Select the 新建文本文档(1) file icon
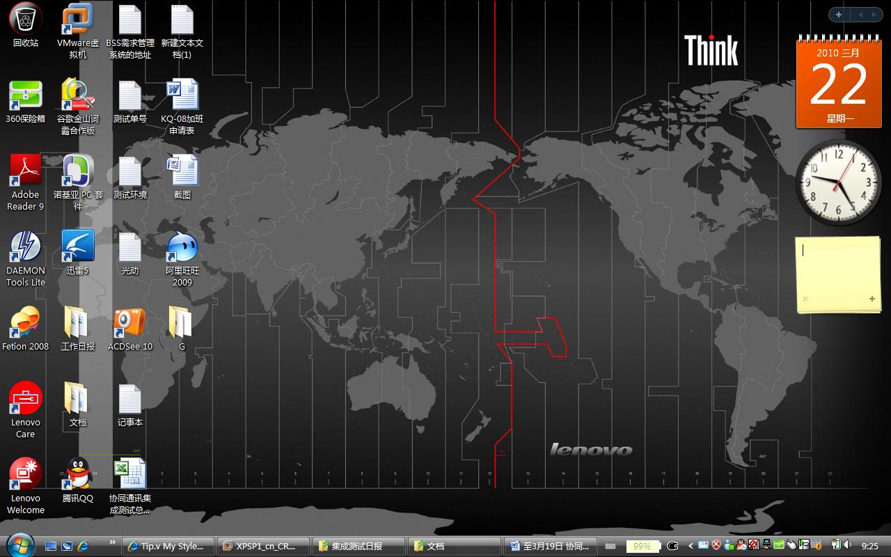891x557 pixels. (x=182, y=31)
